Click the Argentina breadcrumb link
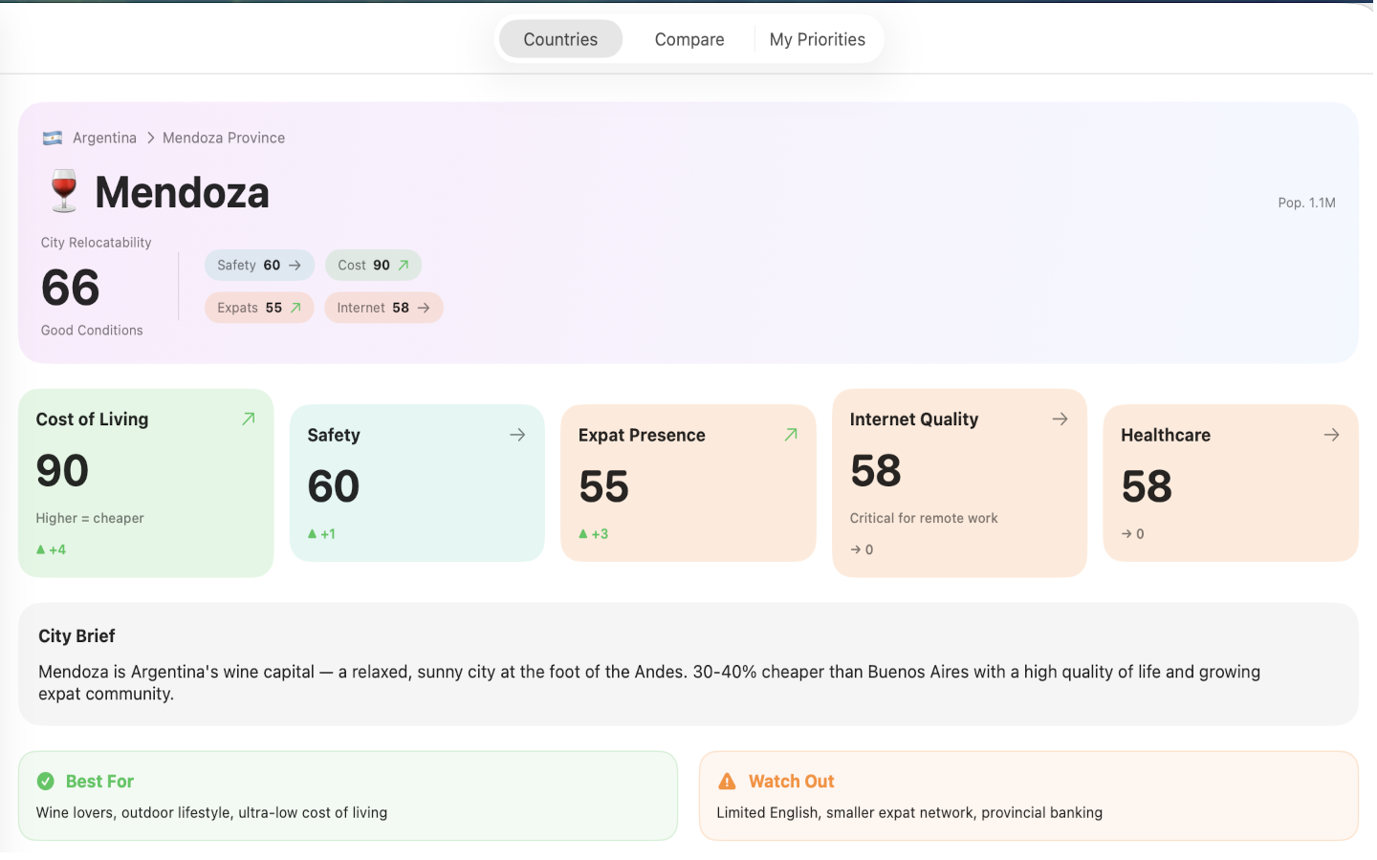 (x=104, y=138)
